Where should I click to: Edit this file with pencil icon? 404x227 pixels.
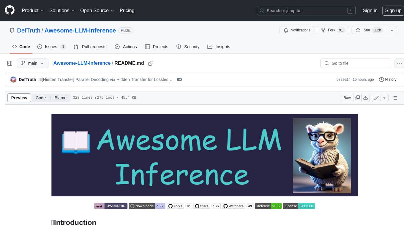[376, 98]
